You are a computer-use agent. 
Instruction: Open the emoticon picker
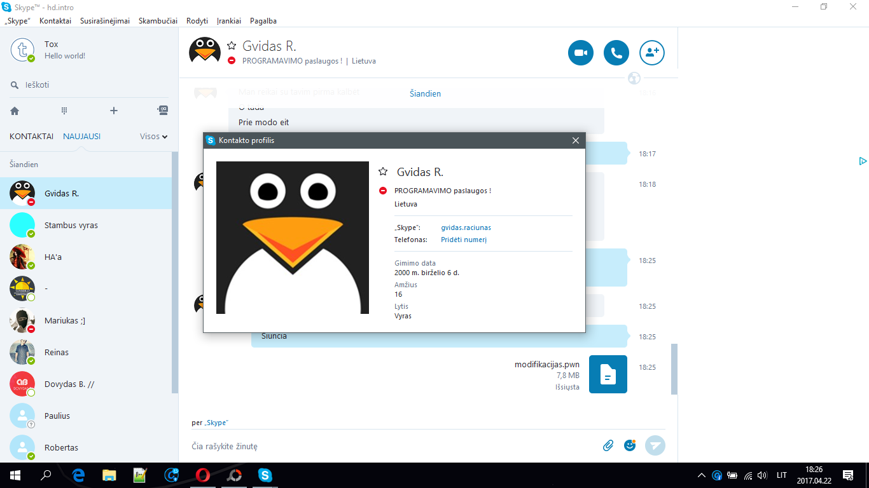click(x=630, y=445)
